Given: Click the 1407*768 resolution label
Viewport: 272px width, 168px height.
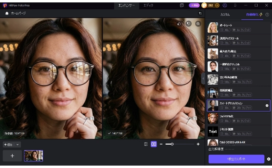Looking at the screenshot, I should pyautogui.click(x=117, y=133).
